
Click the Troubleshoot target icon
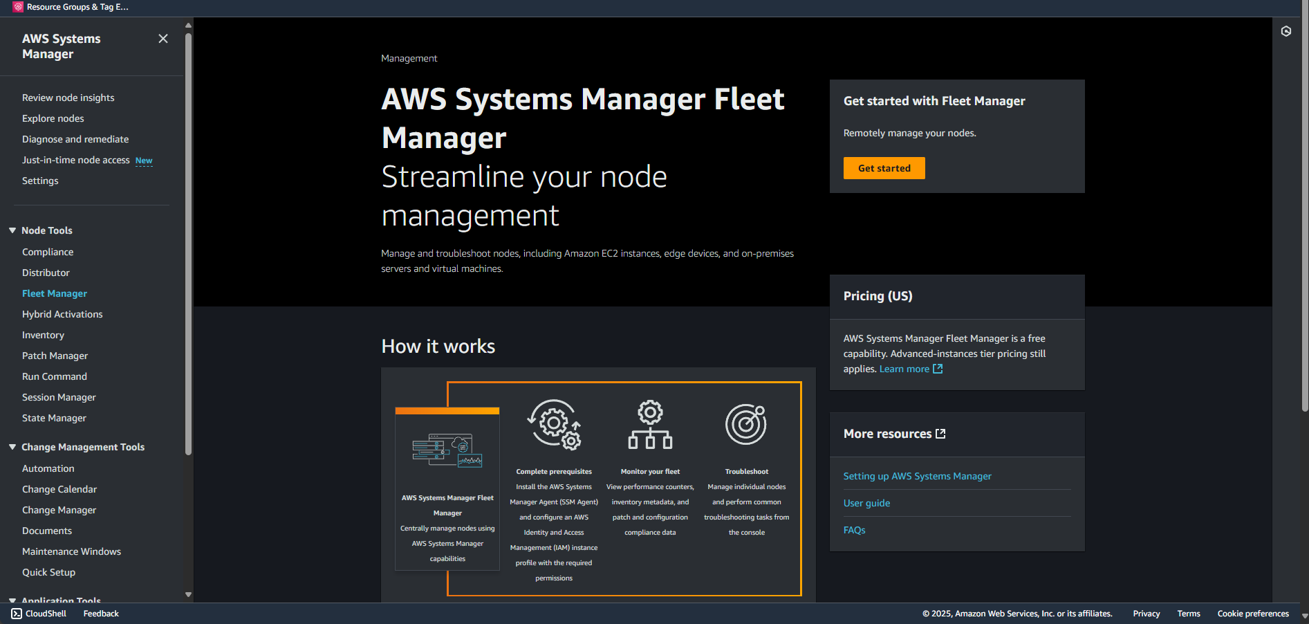(x=746, y=424)
